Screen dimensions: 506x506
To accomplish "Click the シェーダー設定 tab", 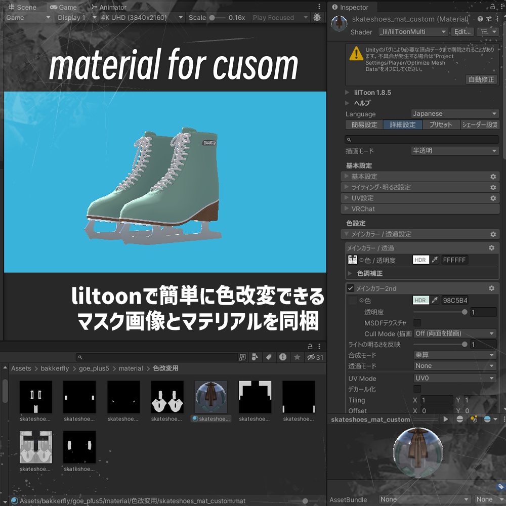I will pyautogui.click(x=480, y=124).
